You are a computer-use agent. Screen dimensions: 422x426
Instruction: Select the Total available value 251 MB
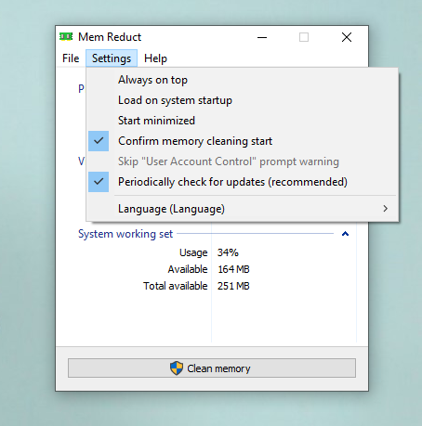[233, 286]
